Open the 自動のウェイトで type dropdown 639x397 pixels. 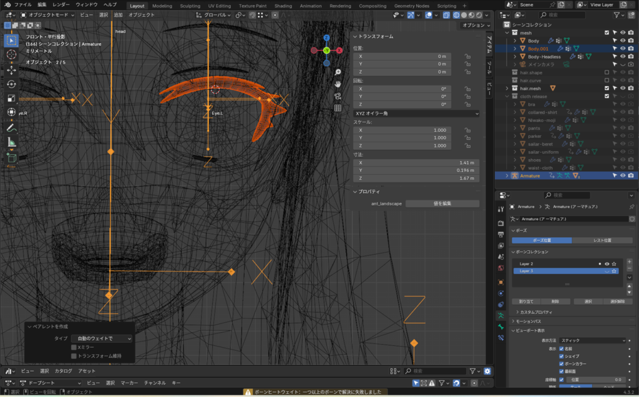(x=101, y=338)
